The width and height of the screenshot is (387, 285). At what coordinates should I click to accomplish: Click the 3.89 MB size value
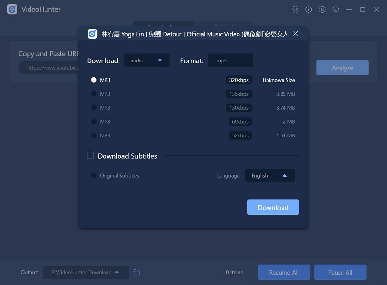tap(285, 94)
